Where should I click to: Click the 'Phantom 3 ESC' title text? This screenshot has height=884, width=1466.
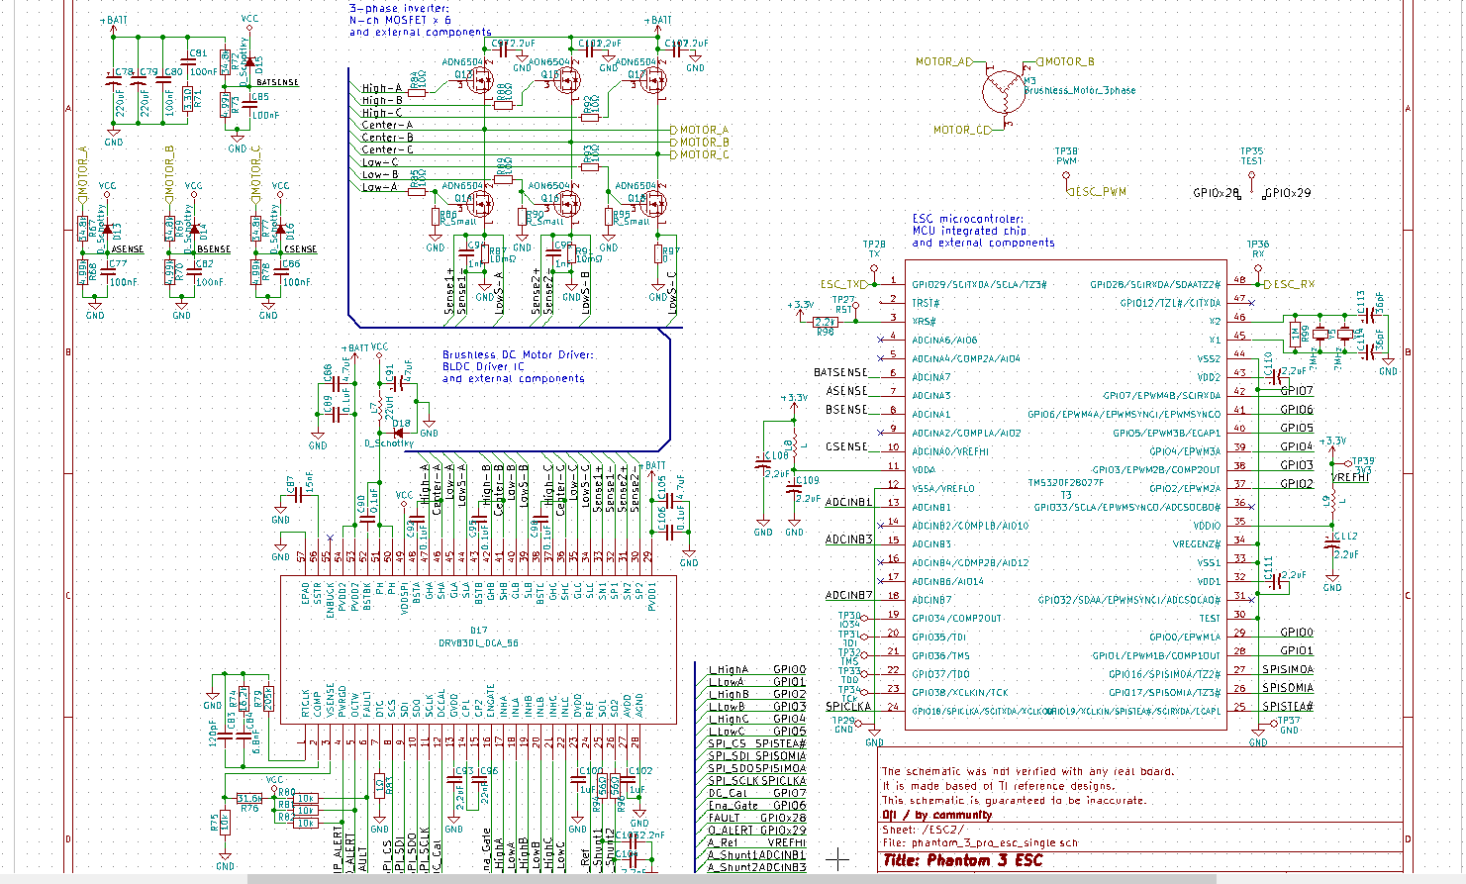tap(963, 860)
